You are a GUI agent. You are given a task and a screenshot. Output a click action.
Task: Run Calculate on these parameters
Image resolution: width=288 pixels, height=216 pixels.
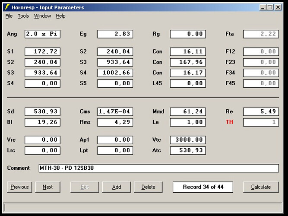[261, 187]
